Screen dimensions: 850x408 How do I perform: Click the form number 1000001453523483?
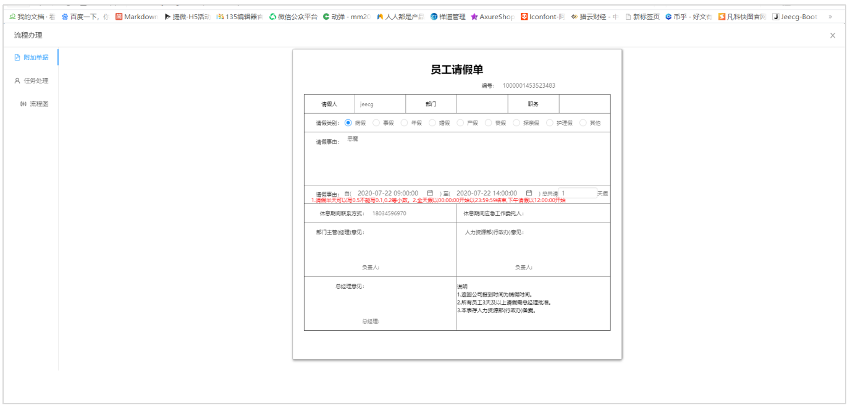point(529,85)
